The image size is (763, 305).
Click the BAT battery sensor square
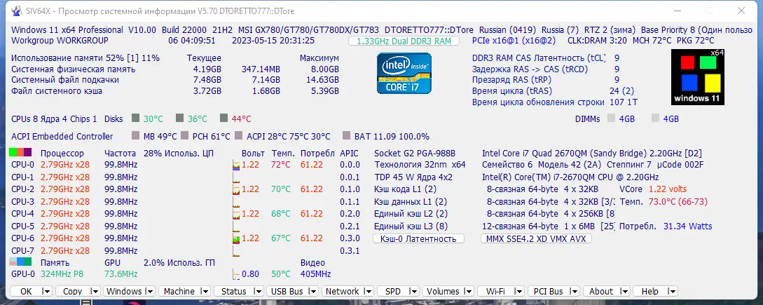[x=346, y=136]
